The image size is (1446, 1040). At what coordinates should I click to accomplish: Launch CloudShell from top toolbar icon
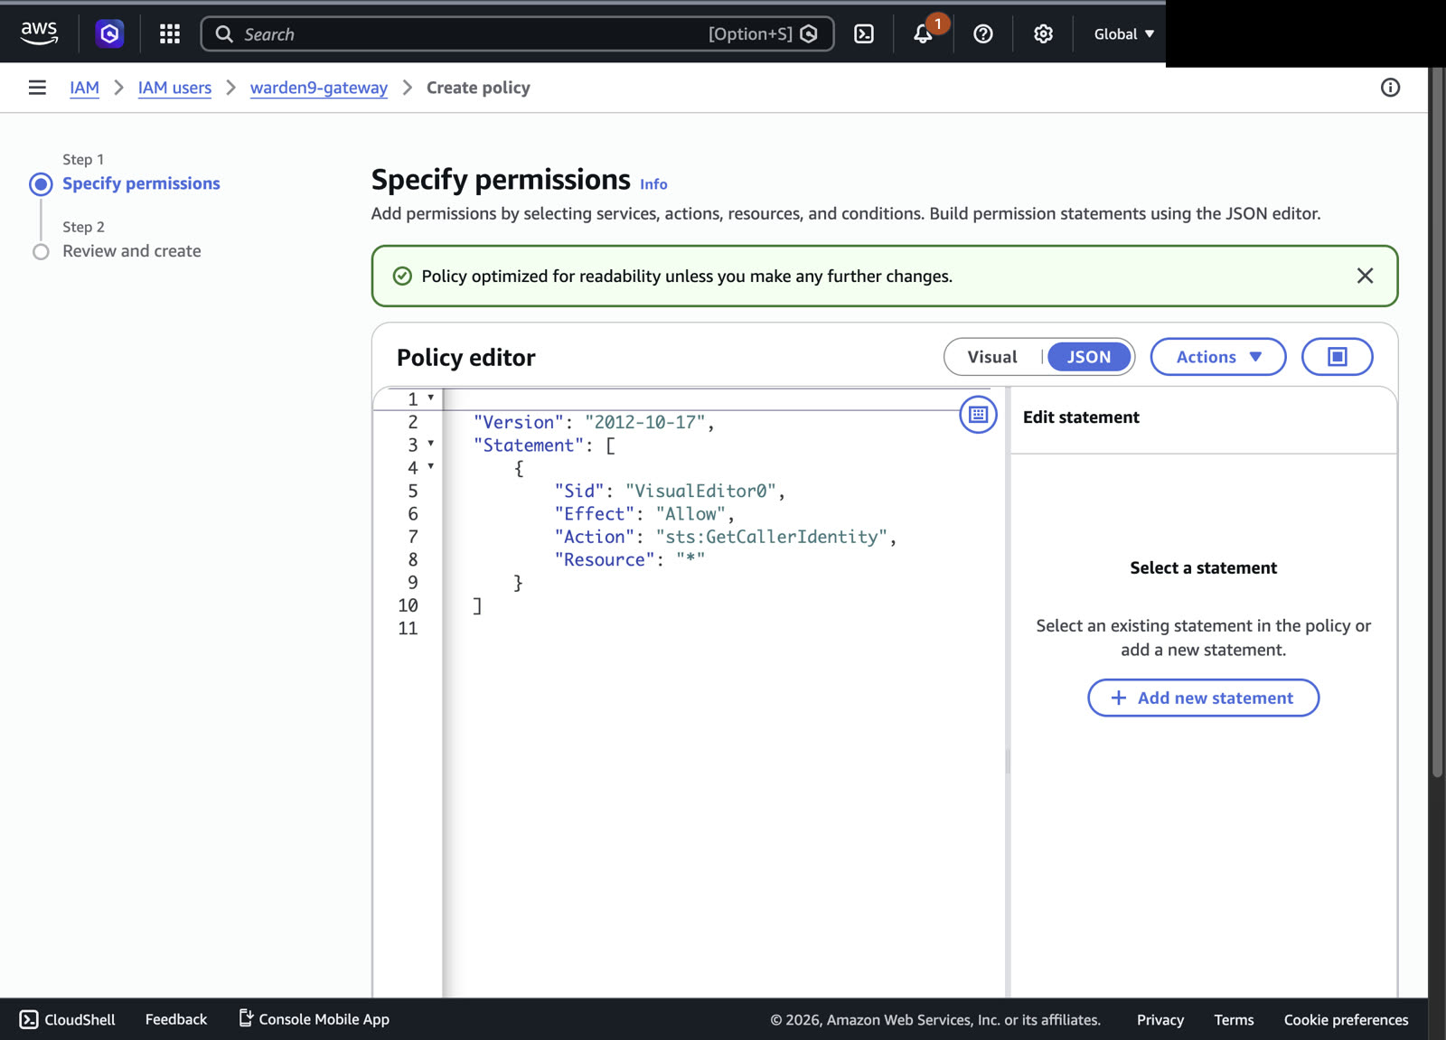pyautogui.click(x=864, y=34)
